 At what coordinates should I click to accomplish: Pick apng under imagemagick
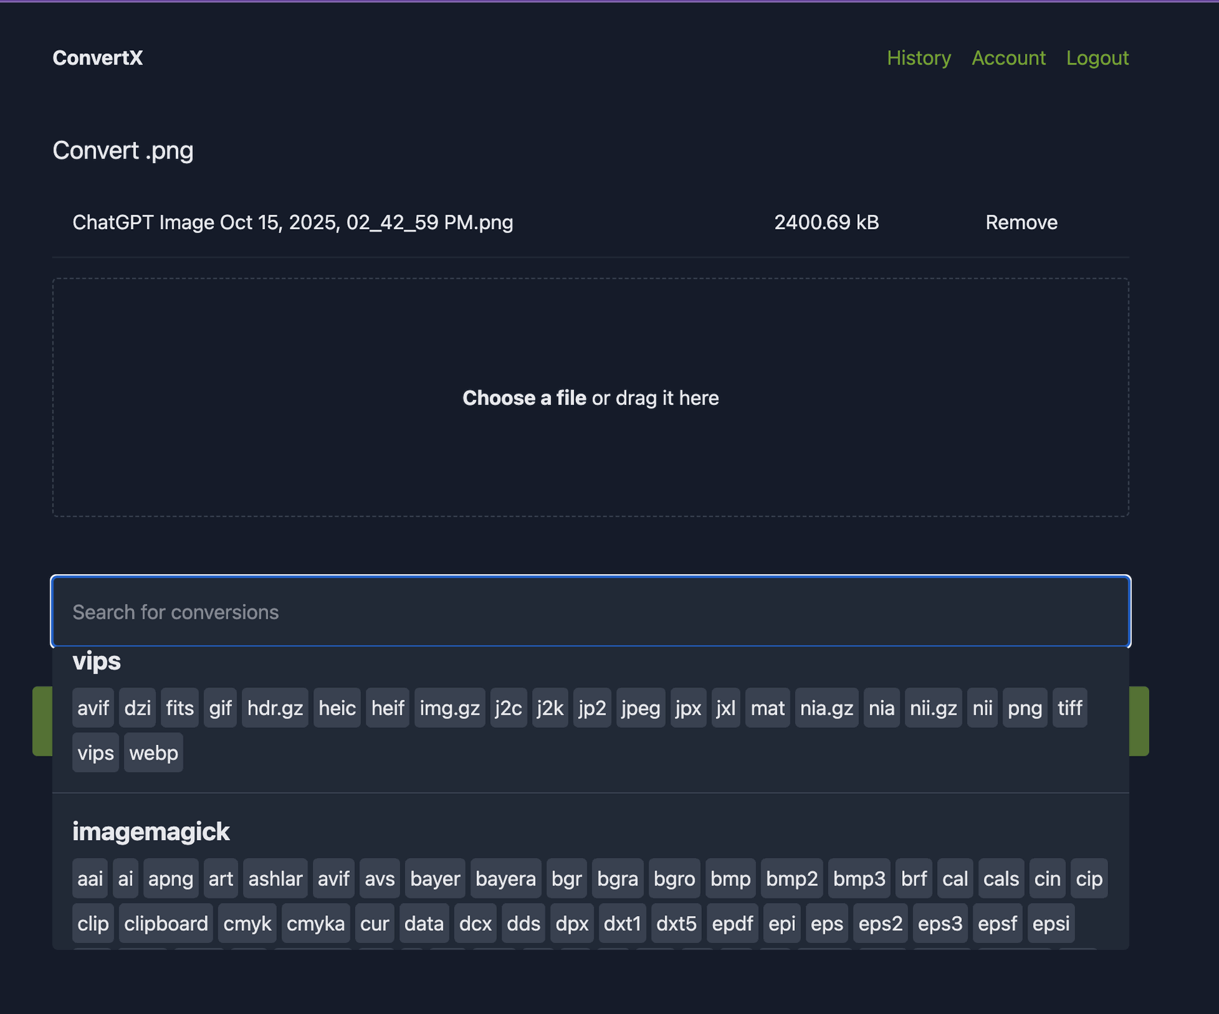[x=170, y=879]
